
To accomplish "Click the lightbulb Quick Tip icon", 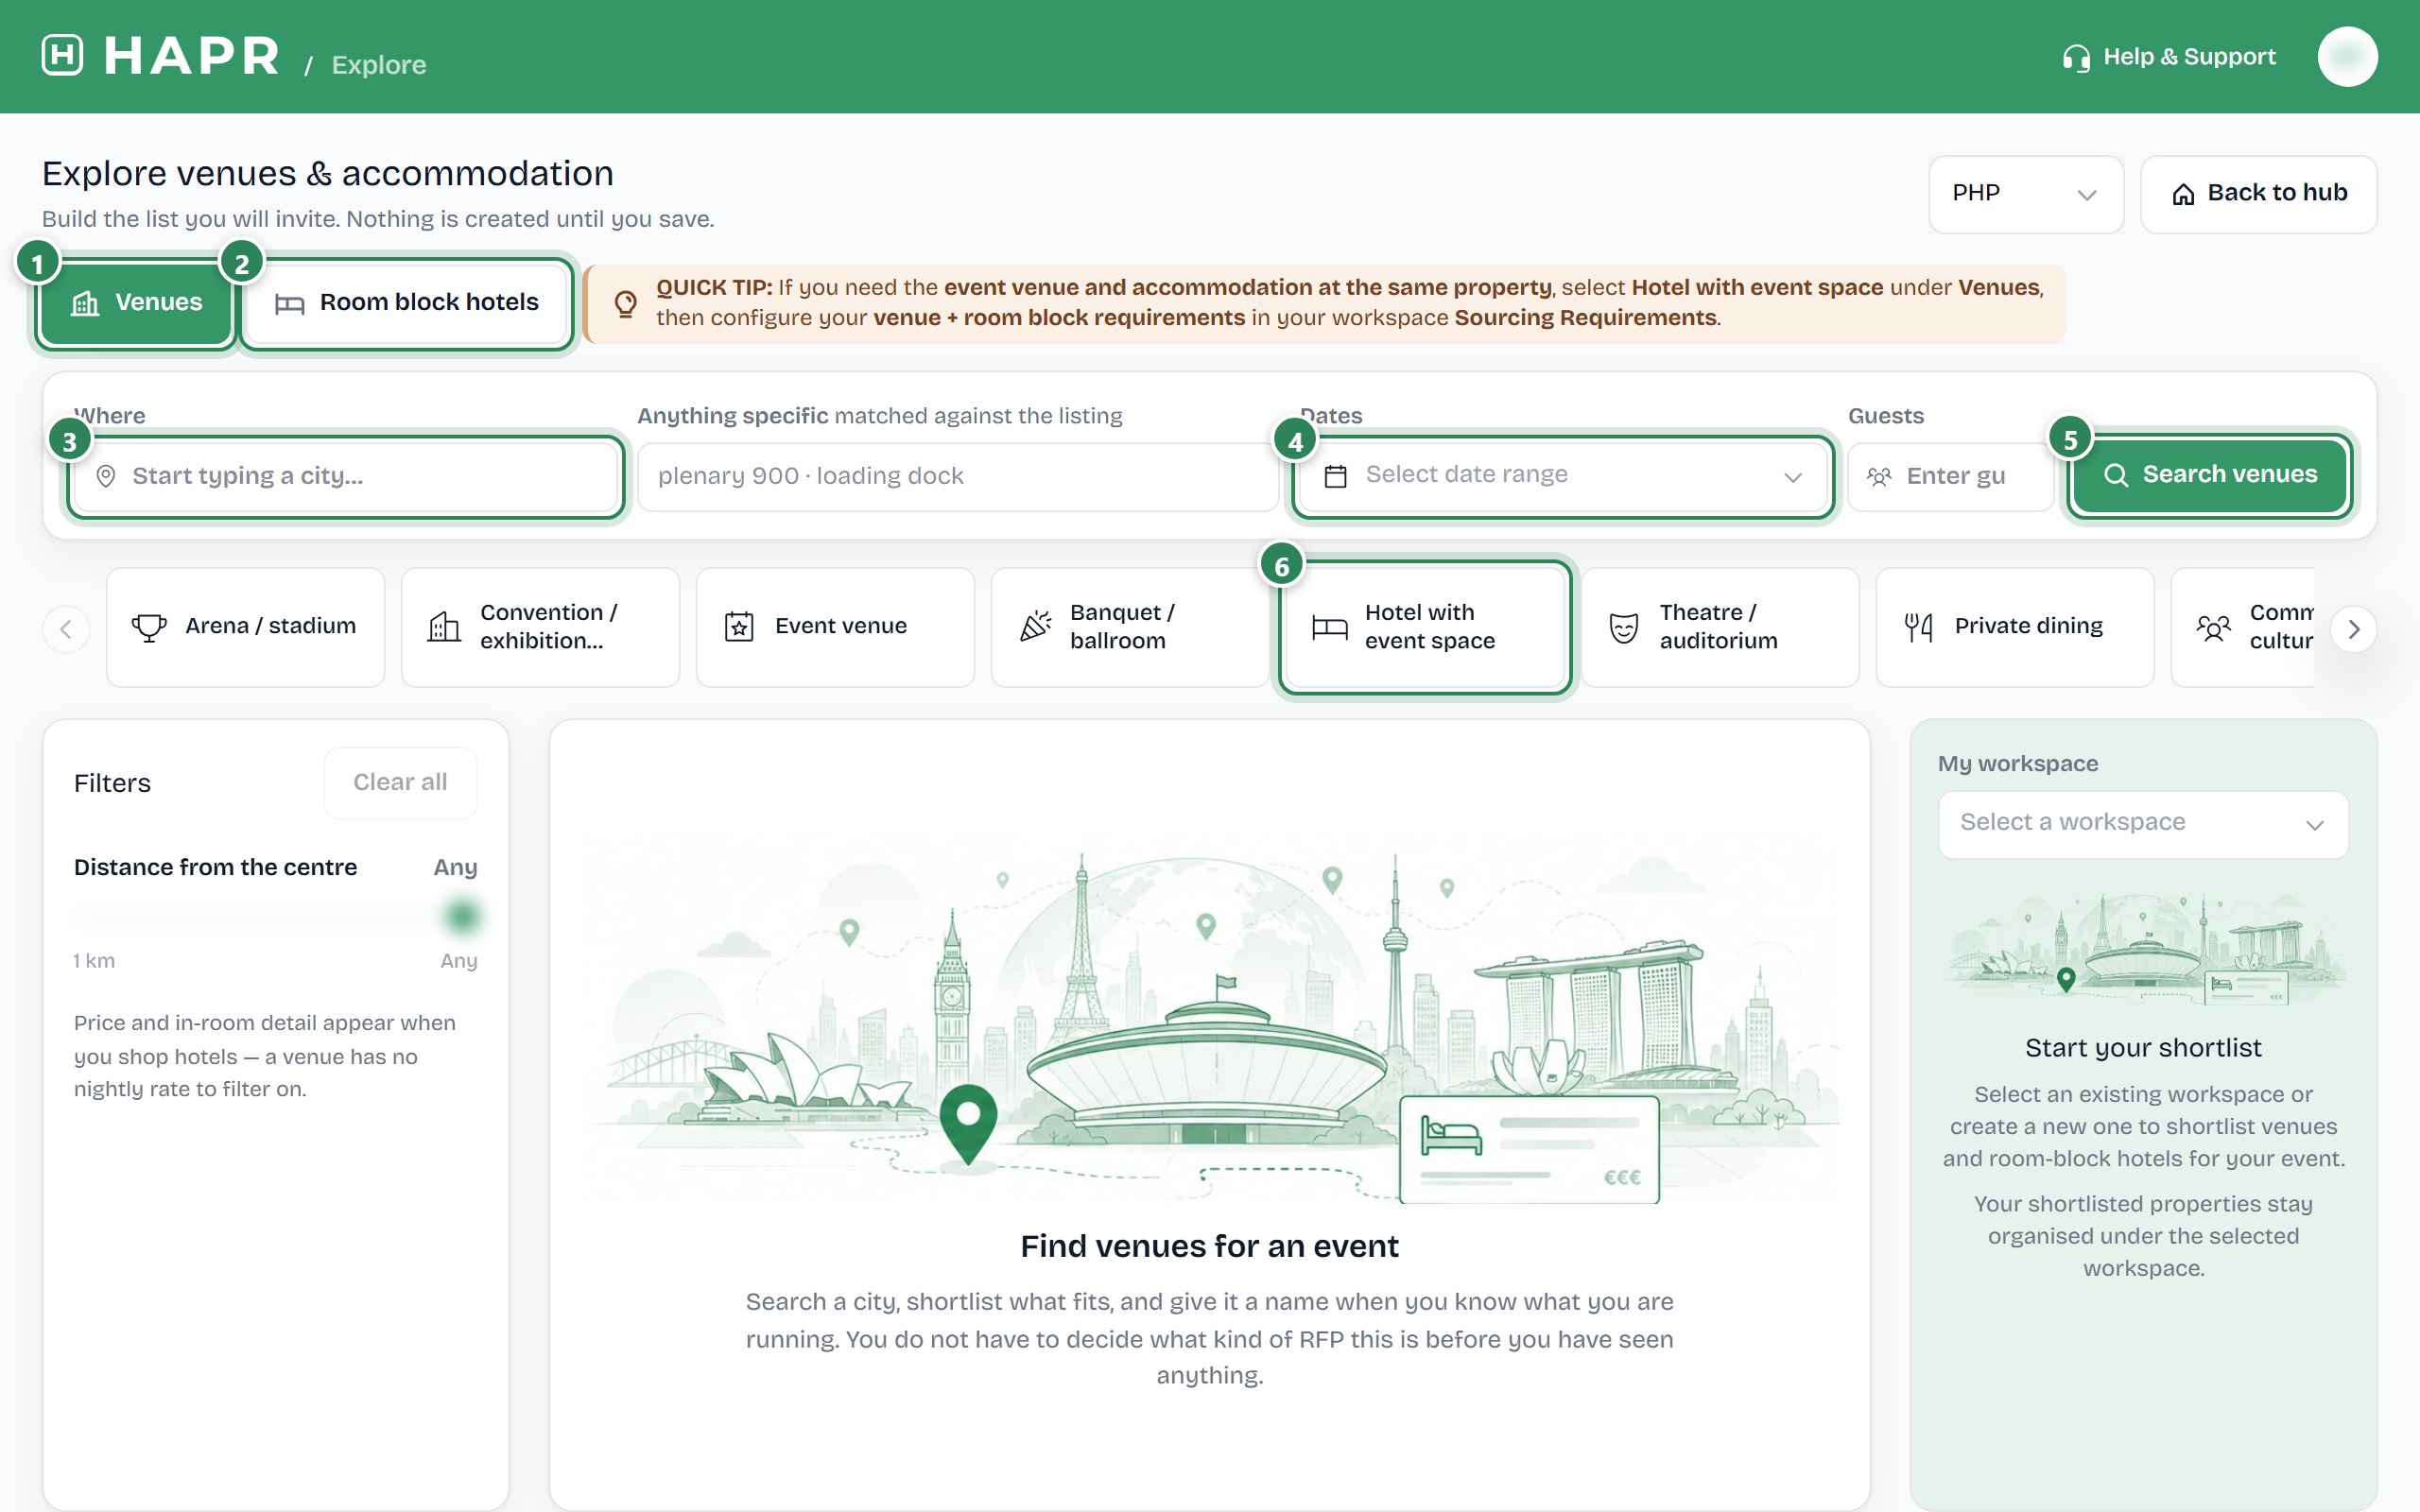I will [x=625, y=303].
